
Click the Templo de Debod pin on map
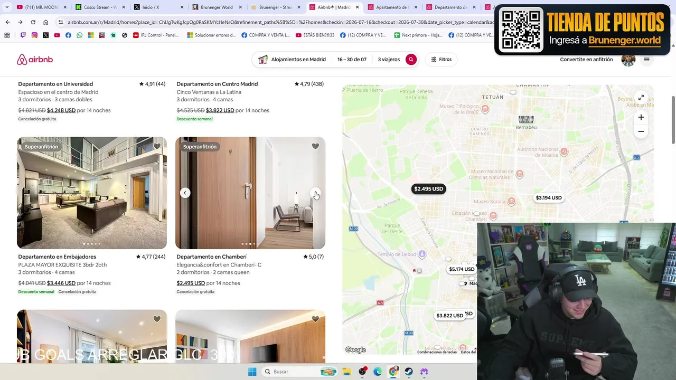click(422, 254)
